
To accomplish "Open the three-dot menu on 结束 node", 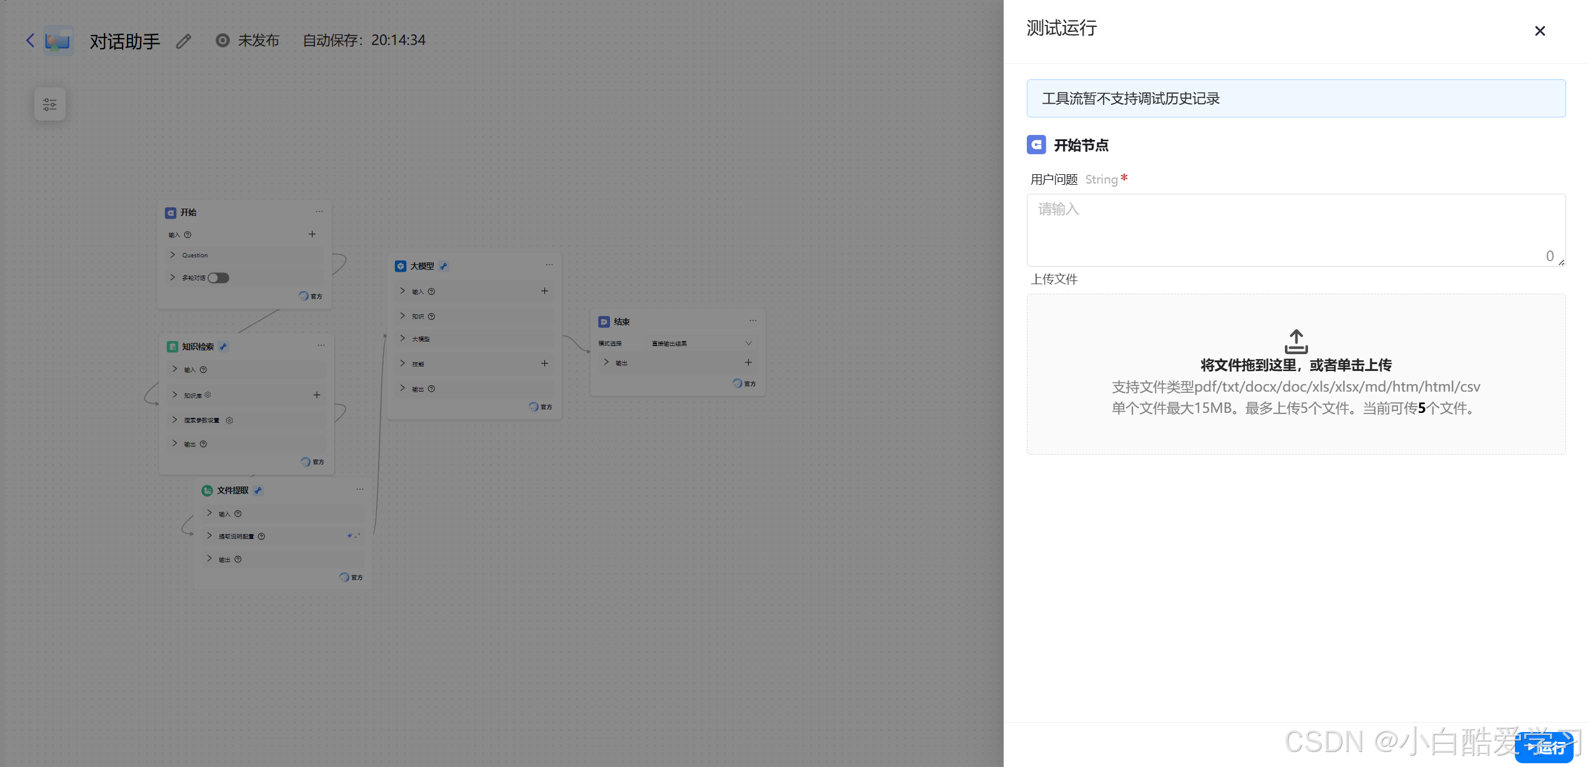I will [x=753, y=320].
